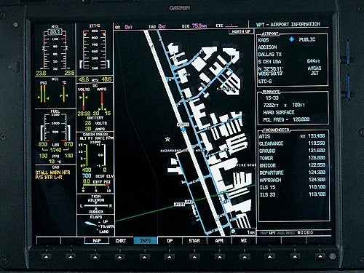Image resolution: width=364 pixels, height=273 pixels.
Task: Select the KADS airport identifier field
Action: pos(264,40)
